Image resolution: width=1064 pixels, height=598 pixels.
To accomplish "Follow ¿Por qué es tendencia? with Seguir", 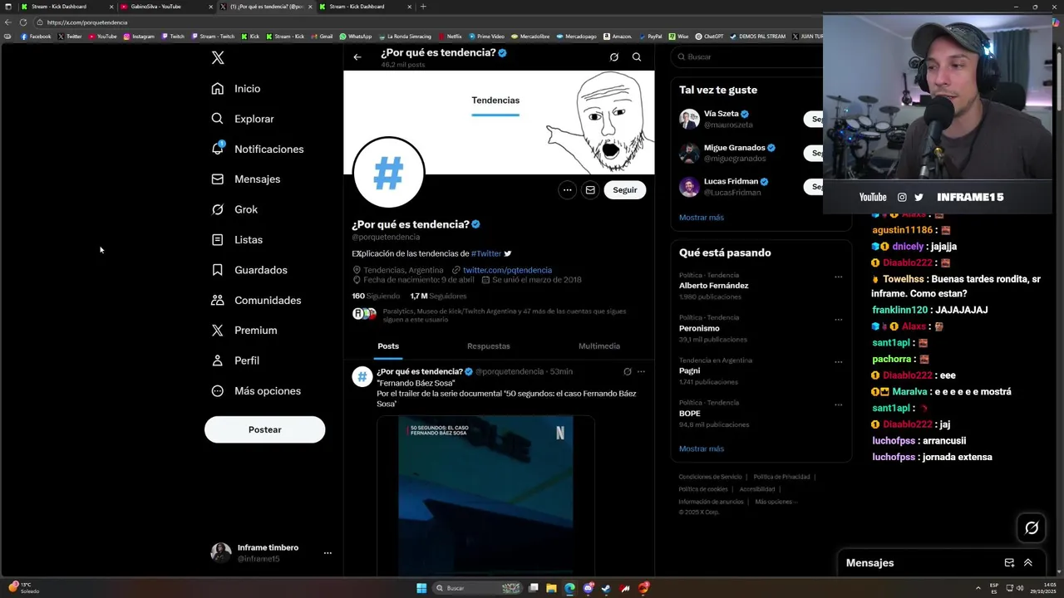I will tap(625, 190).
